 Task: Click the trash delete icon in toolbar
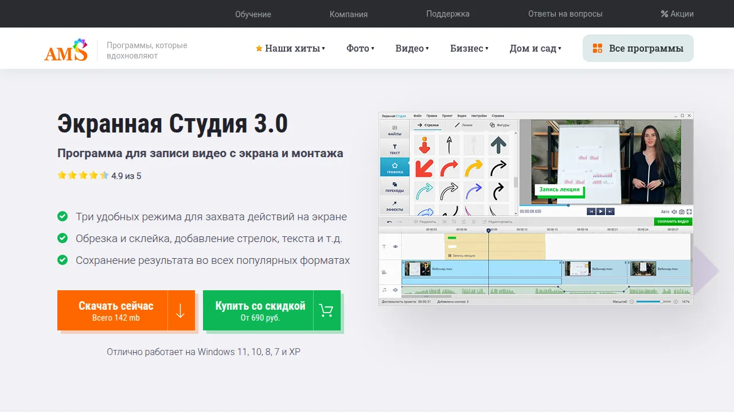click(473, 221)
